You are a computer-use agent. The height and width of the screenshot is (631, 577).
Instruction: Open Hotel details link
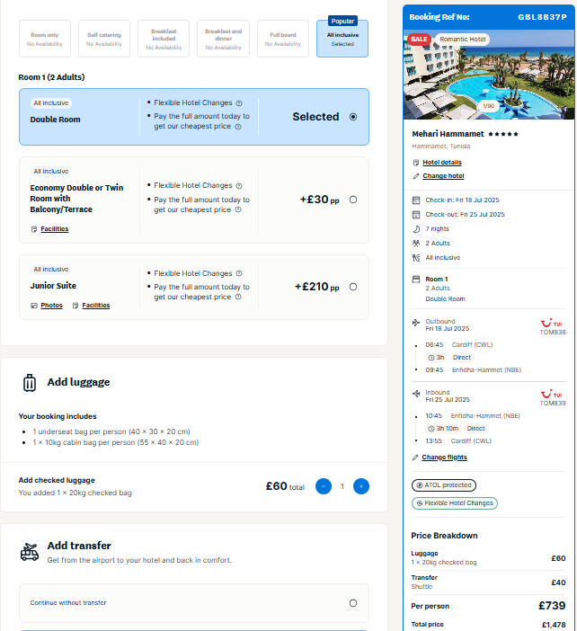[x=442, y=163]
